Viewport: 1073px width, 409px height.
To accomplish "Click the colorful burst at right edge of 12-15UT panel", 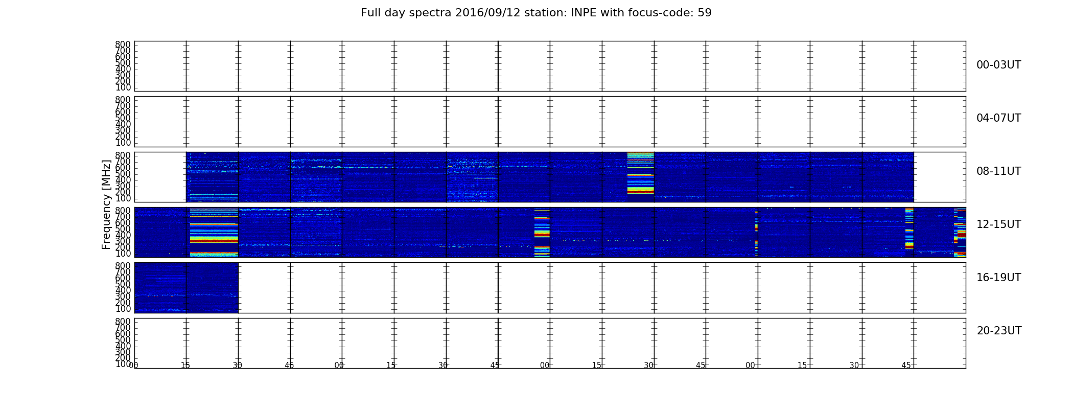I will (x=960, y=232).
